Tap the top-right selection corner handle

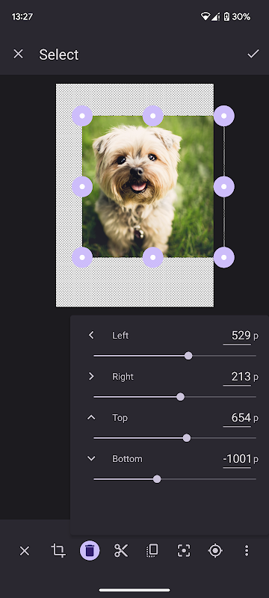(224, 116)
